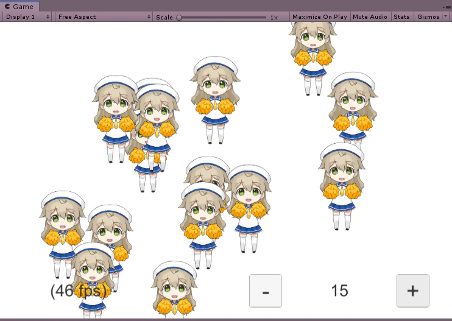This screenshot has width=452, height=321.
Task: Click the Scale slider handle
Action: click(179, 17)
